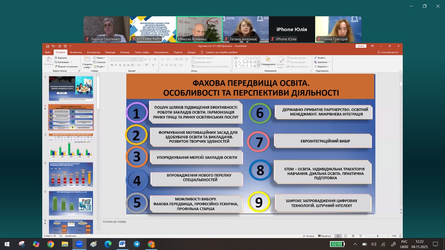Click Спільний доступ share button
This screenshot has height=250, width=445.
click(388, 52)
